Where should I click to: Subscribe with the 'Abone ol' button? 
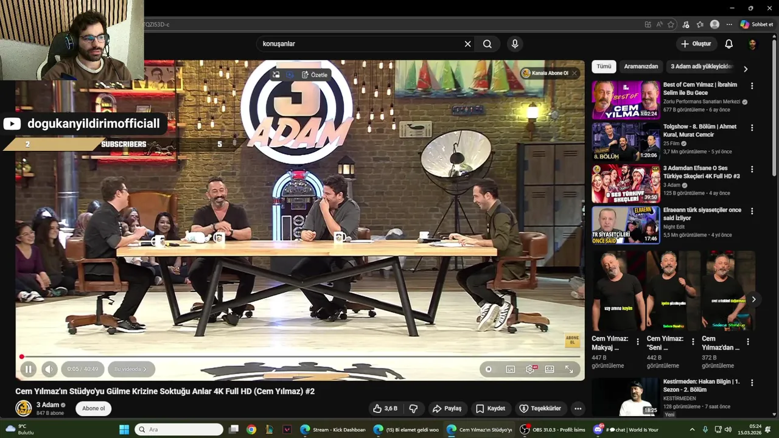tap(94, 408)
